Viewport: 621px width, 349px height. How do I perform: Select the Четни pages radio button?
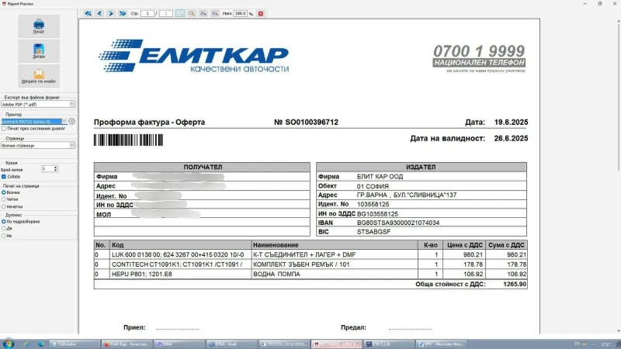pos(4,199)
